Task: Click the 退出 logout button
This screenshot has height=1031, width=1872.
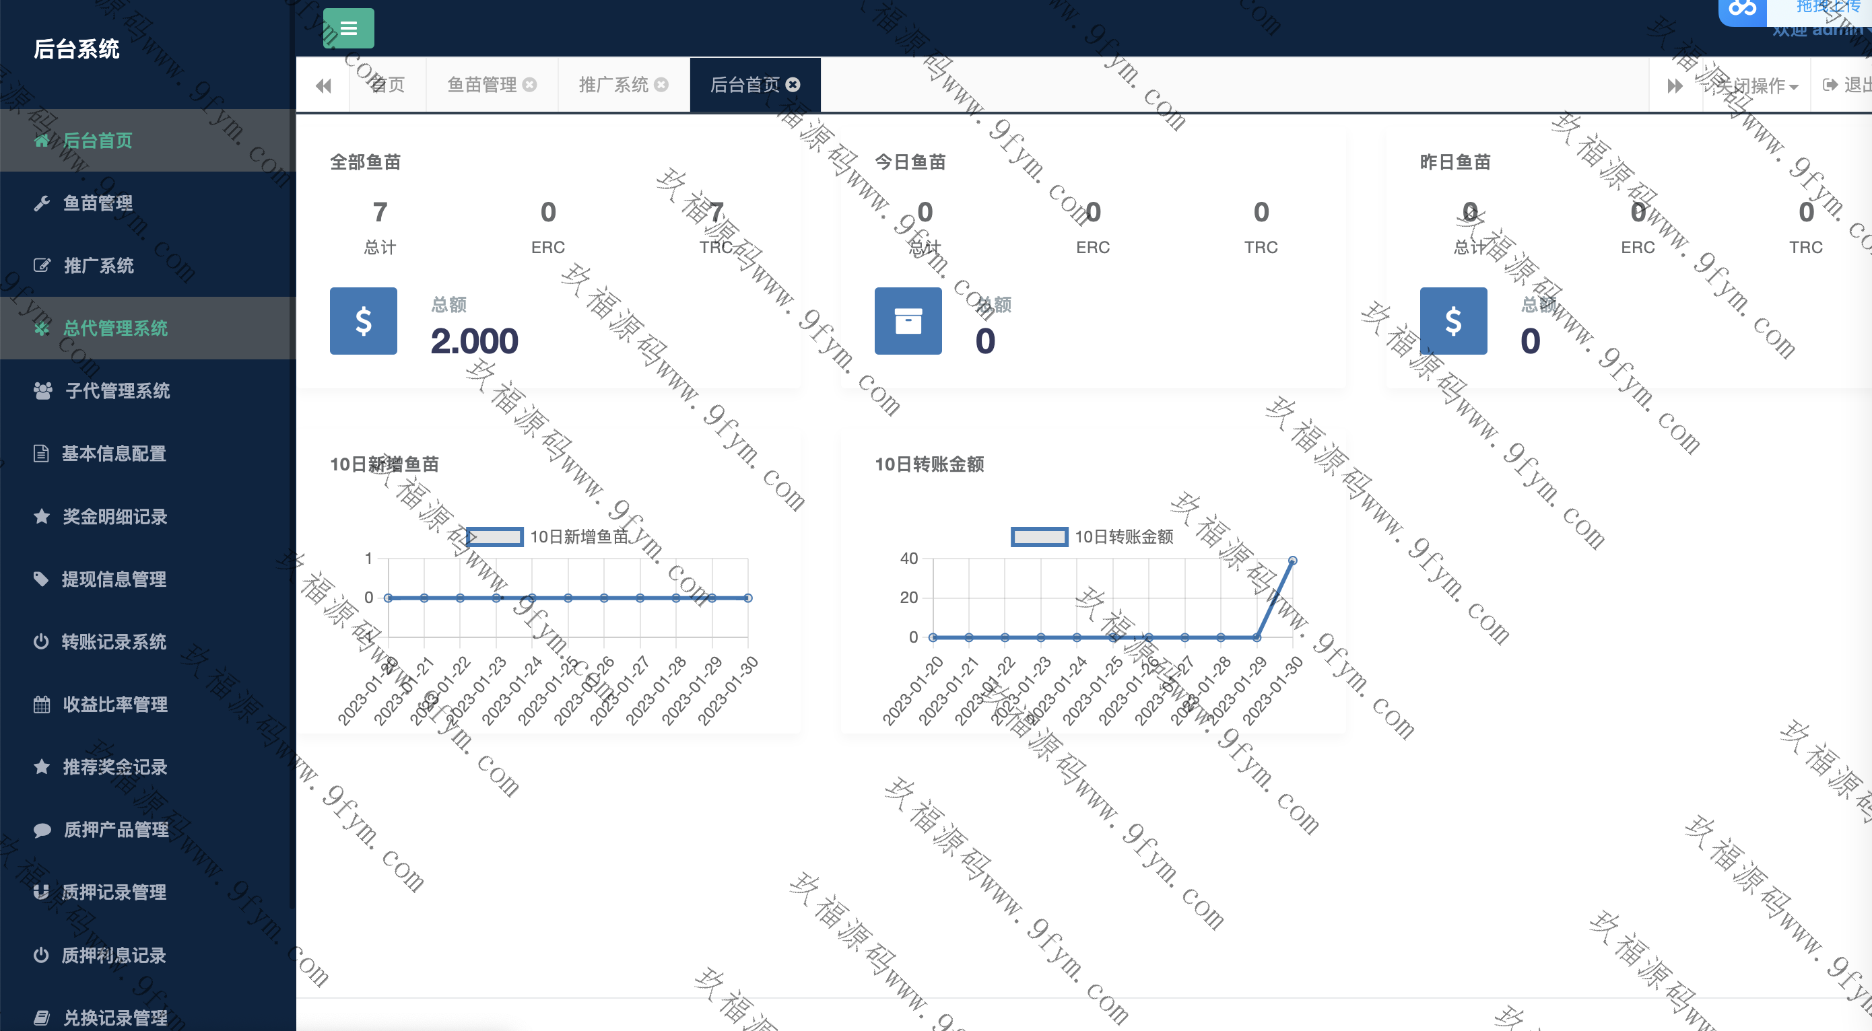Action: pos(1847,85)
